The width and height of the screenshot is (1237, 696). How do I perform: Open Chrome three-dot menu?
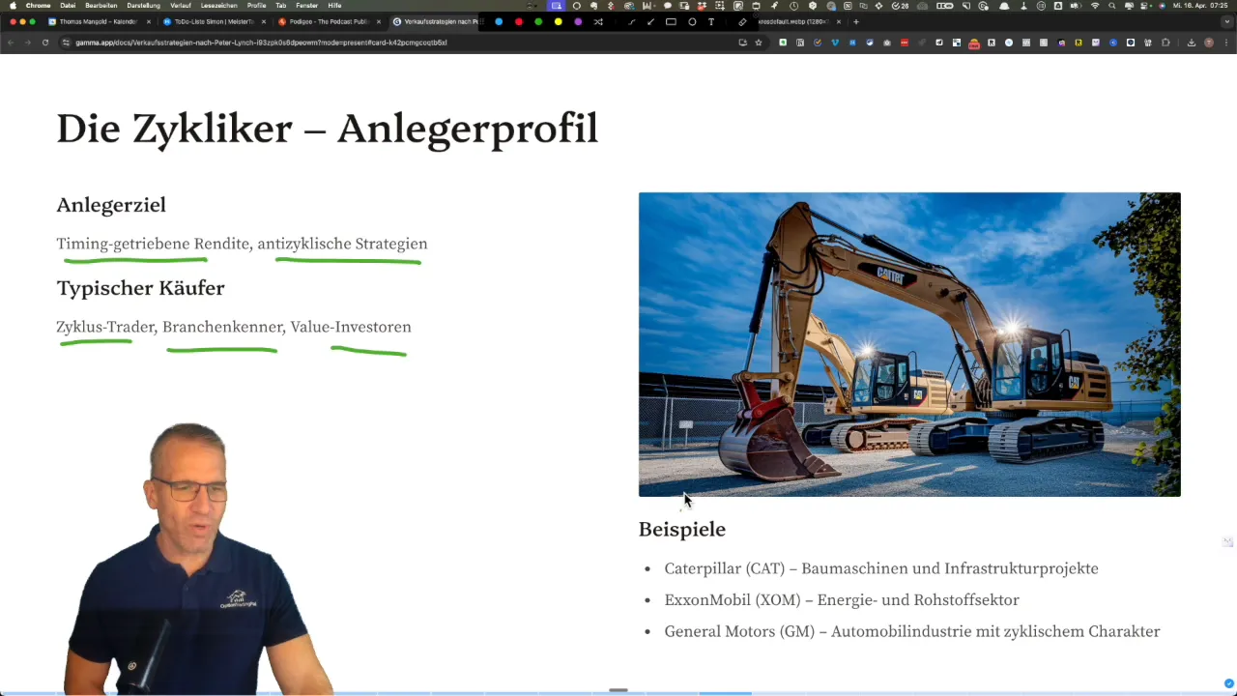(1225, 43)
